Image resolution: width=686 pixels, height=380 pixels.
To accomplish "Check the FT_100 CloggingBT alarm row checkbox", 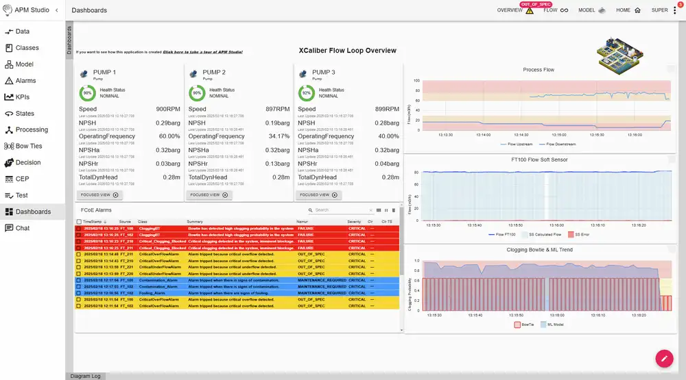I will click(x=79, y=229).
